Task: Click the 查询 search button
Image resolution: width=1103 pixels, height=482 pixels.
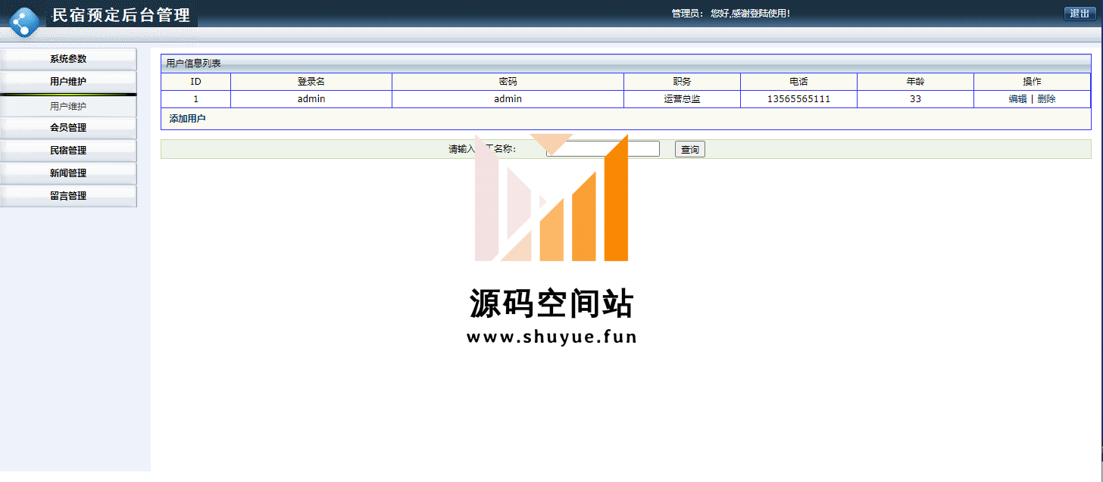Action: pyautogui.click(x=690, y=150)
